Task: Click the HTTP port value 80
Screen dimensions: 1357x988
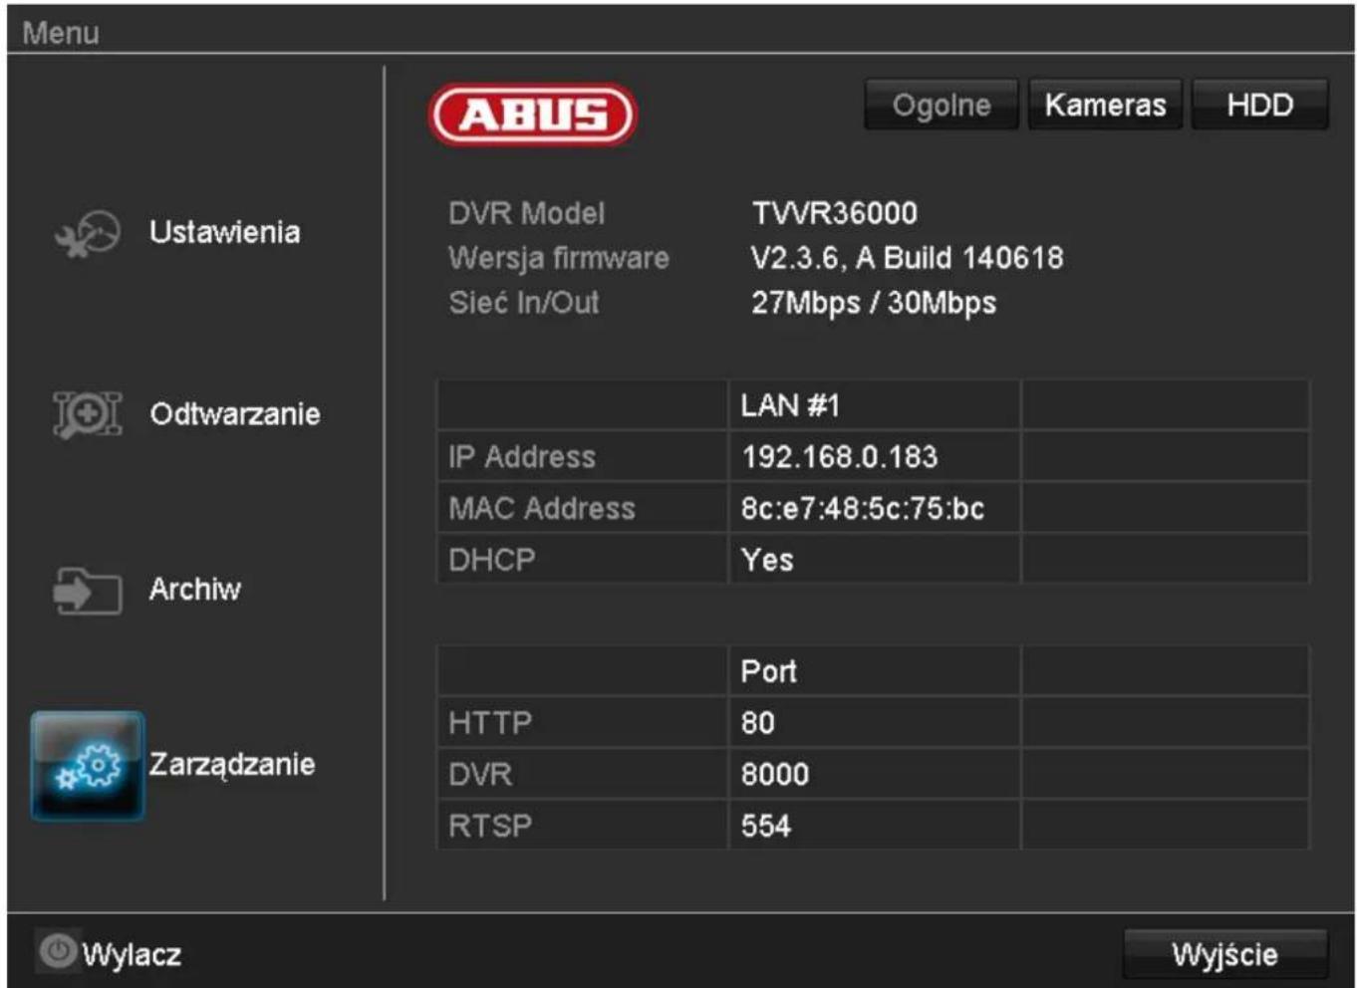Action: (757, 723)
